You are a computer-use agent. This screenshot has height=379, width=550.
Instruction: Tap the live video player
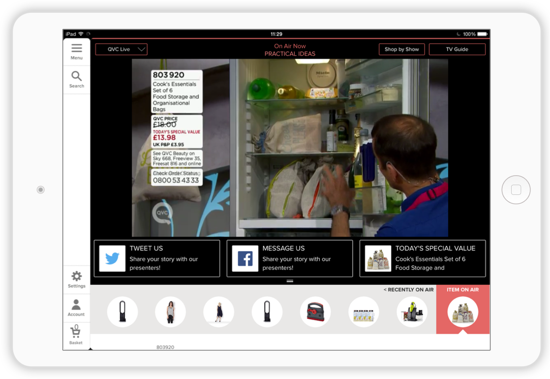click(x=290, y=148)
